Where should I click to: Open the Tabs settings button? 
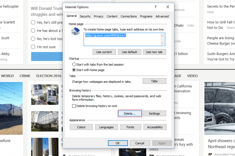(154, 81)
